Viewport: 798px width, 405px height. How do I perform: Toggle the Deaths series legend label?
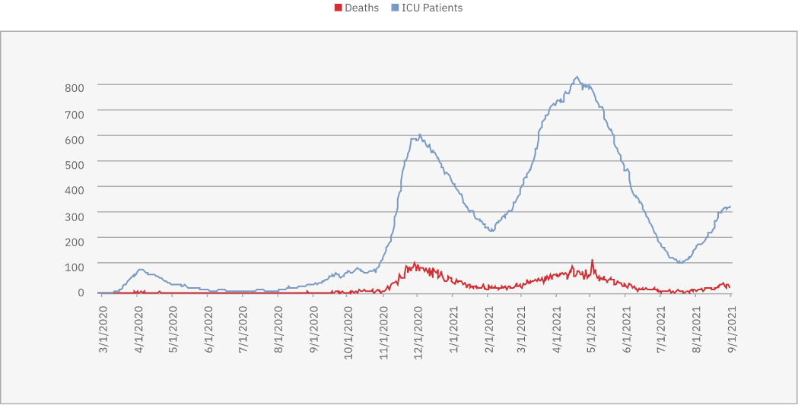361,8
